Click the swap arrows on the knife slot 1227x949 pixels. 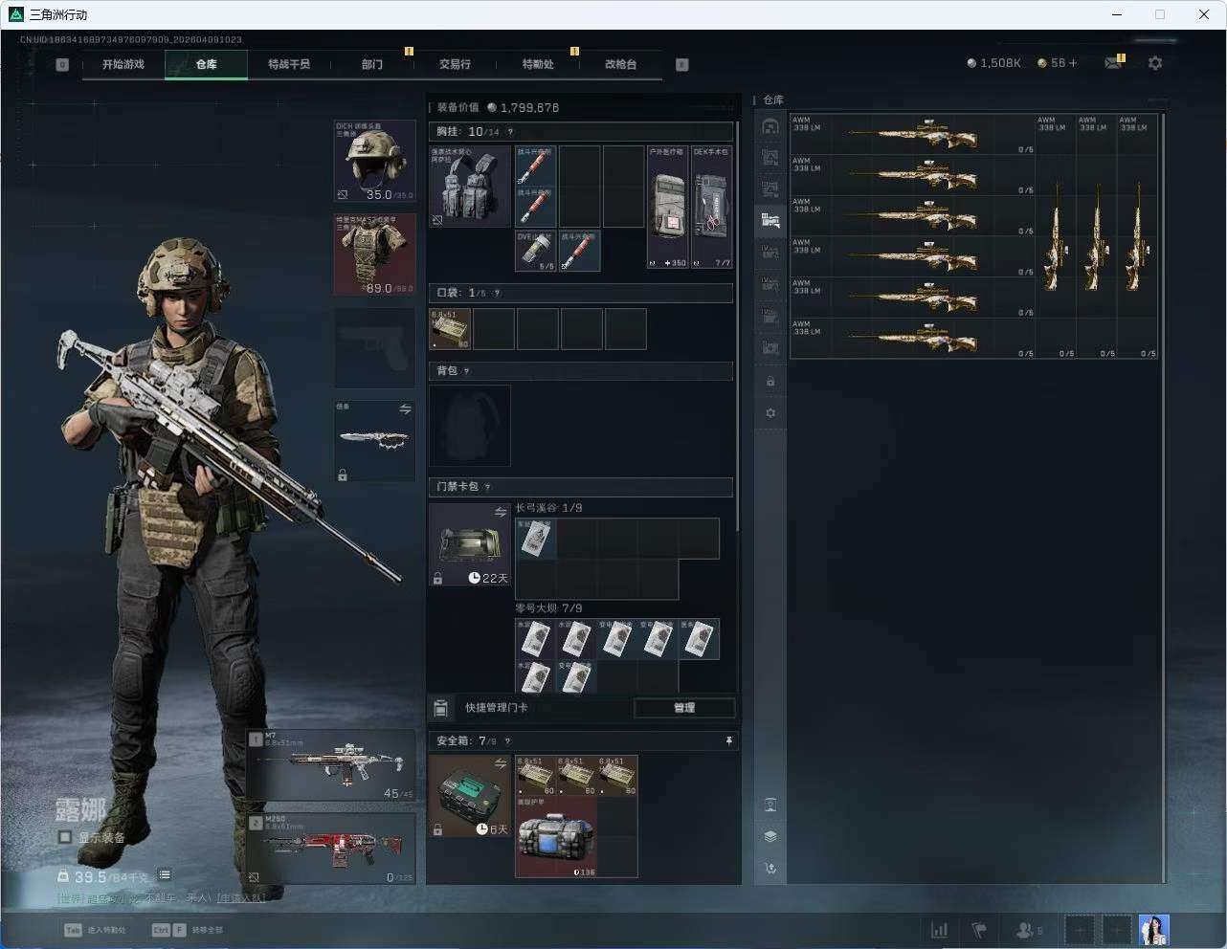coord(405,409)
